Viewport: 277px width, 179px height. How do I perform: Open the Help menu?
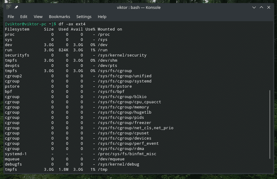point(102,16)
